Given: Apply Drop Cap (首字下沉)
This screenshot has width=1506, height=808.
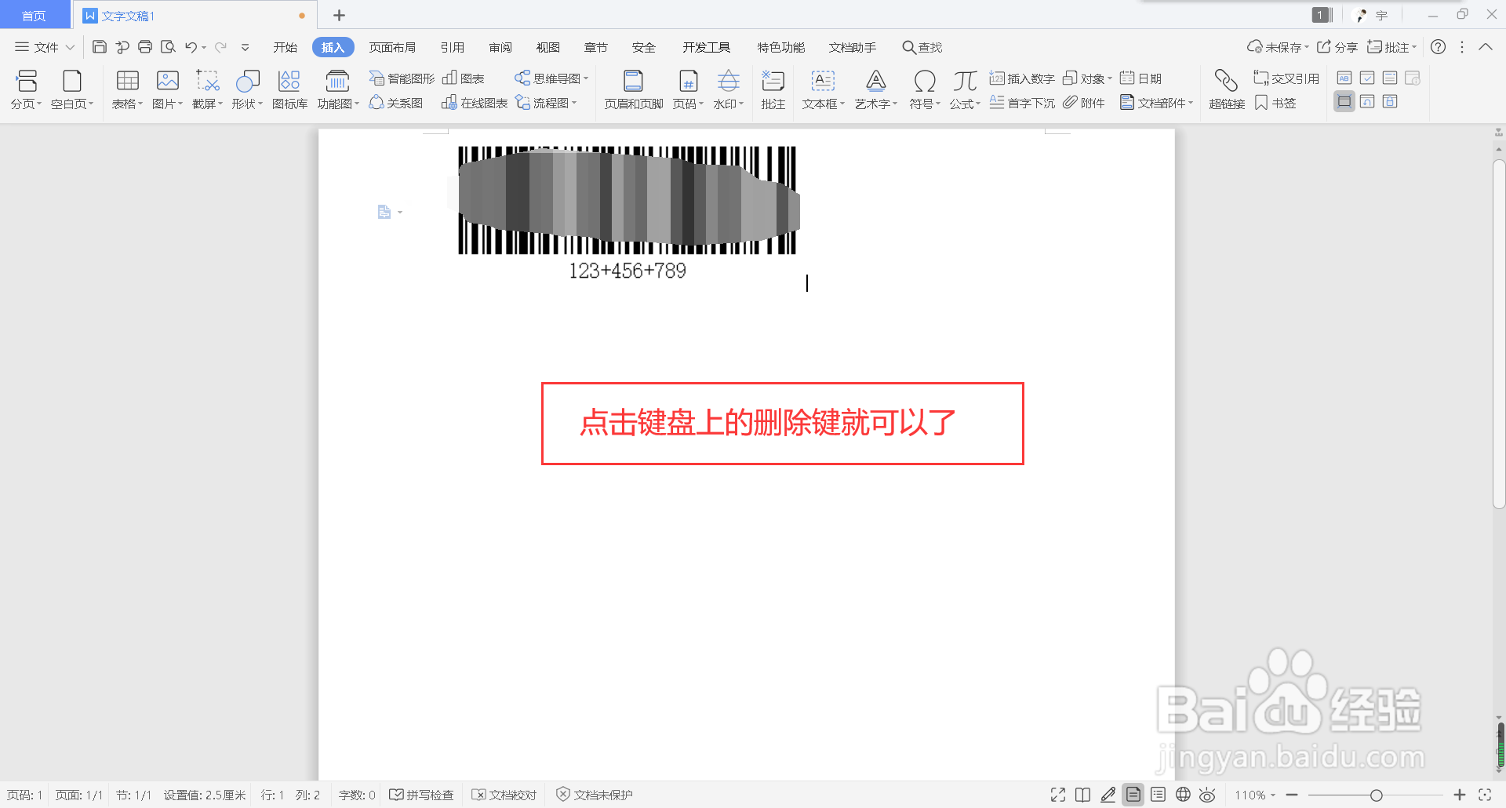Looking at the screenshot, I should tap(1022, 103).
